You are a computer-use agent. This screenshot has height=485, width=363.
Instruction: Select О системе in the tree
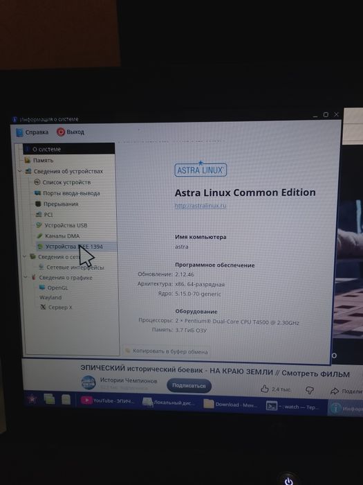[69, 149]
